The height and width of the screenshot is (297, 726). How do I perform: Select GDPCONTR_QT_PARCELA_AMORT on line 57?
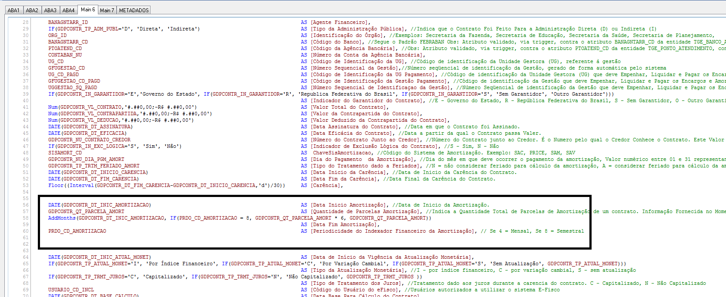pyautogui.click(x=86, y=211)
